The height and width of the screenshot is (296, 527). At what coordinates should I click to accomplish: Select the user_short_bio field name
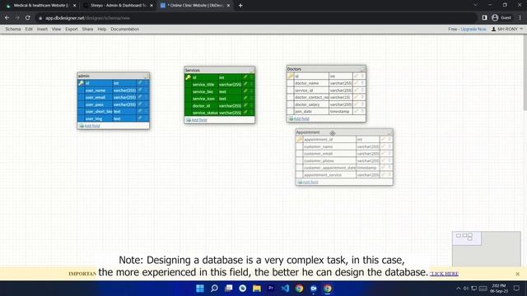click(99, 112)
